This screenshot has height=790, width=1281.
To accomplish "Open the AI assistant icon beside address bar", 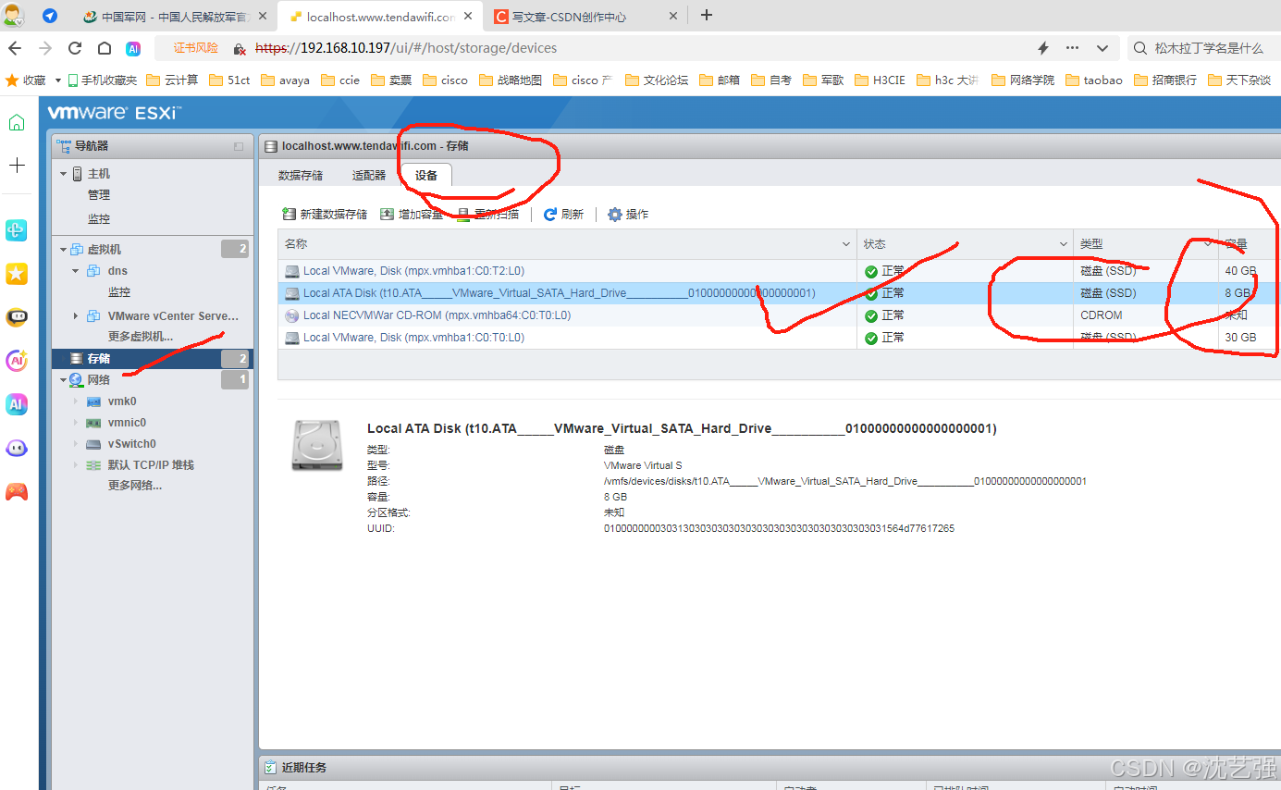I will click(x=133, y=48).
